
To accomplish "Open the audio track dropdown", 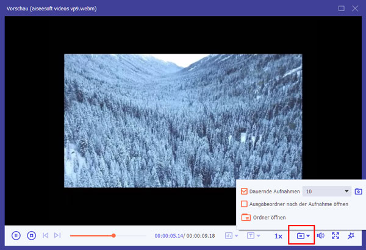I will (x=232, y=235).
